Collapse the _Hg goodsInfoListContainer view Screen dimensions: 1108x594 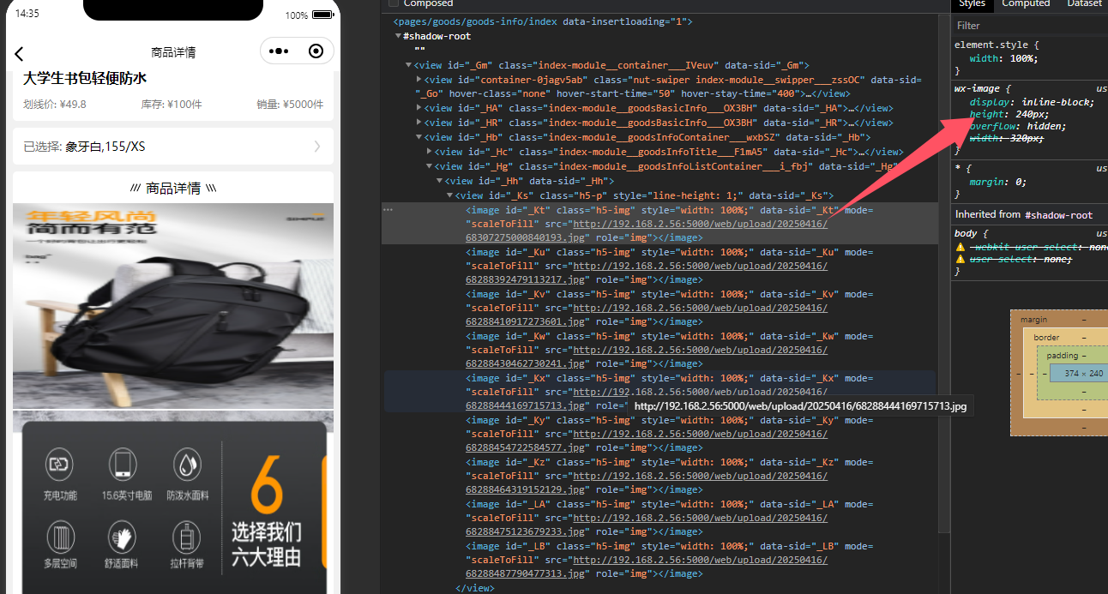430,166
